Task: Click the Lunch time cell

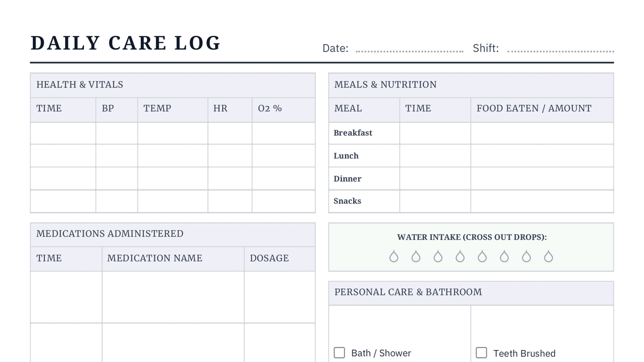Action: 435,156
